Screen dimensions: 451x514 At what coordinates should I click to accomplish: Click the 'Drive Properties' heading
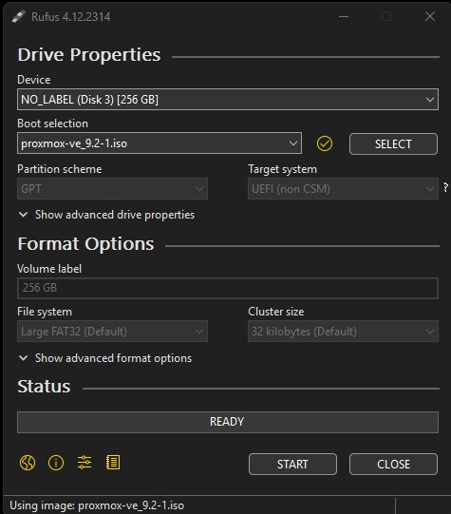89,54
